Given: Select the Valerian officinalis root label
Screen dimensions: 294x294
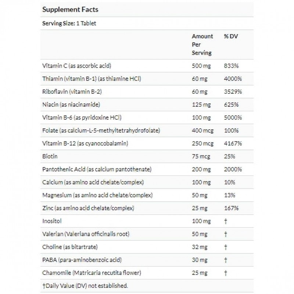Looking at the screenshot, I should 86,234.
